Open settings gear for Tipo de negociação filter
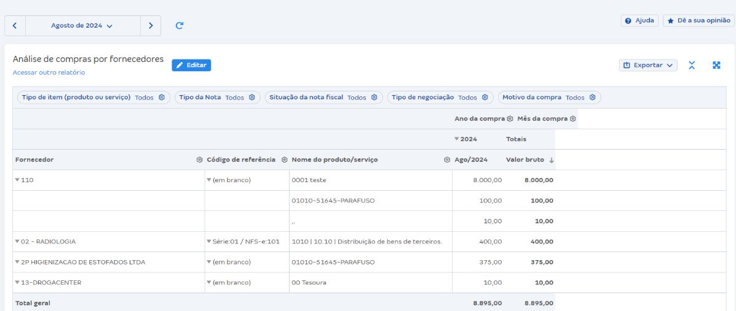The height and width of the screenshot is (311, 736). (485, 98)
